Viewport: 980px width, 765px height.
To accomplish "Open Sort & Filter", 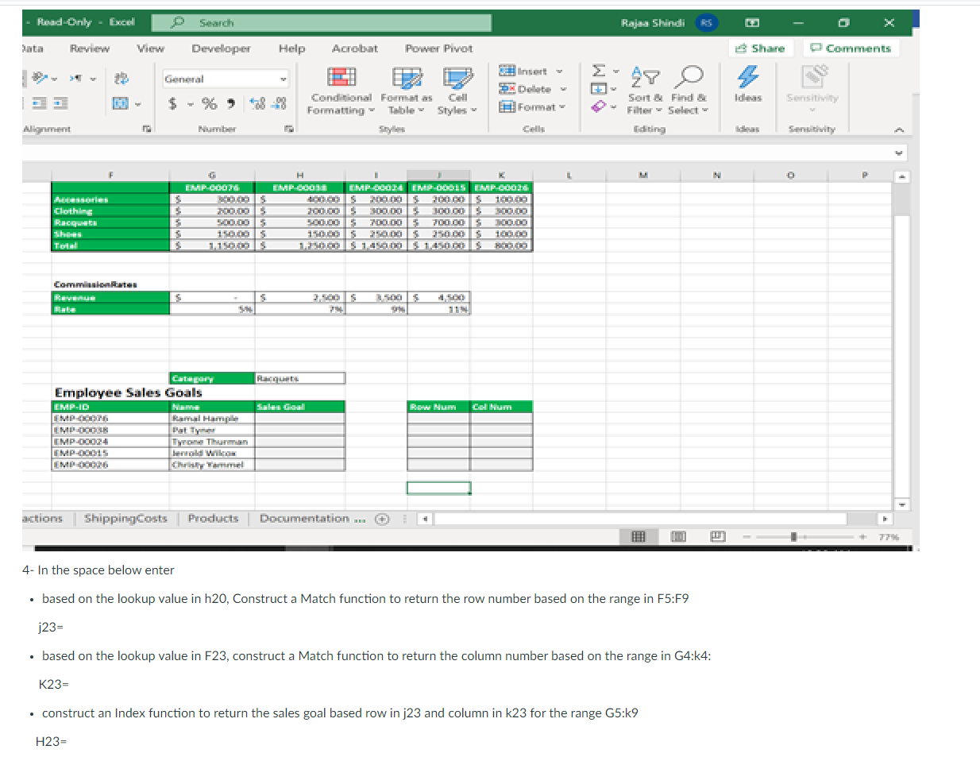I will (x=645, y=91).
